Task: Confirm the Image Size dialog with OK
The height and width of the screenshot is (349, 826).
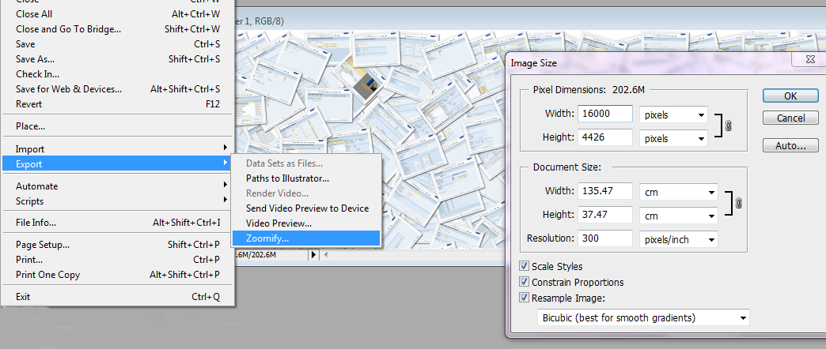Action: (790, 96)
